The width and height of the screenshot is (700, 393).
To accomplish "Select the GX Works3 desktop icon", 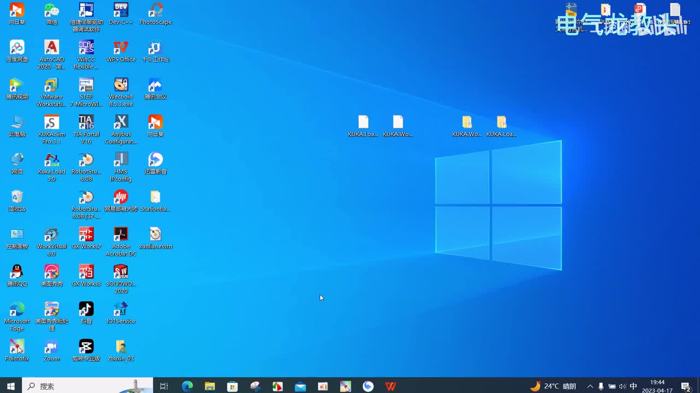I will click(86, 276).
